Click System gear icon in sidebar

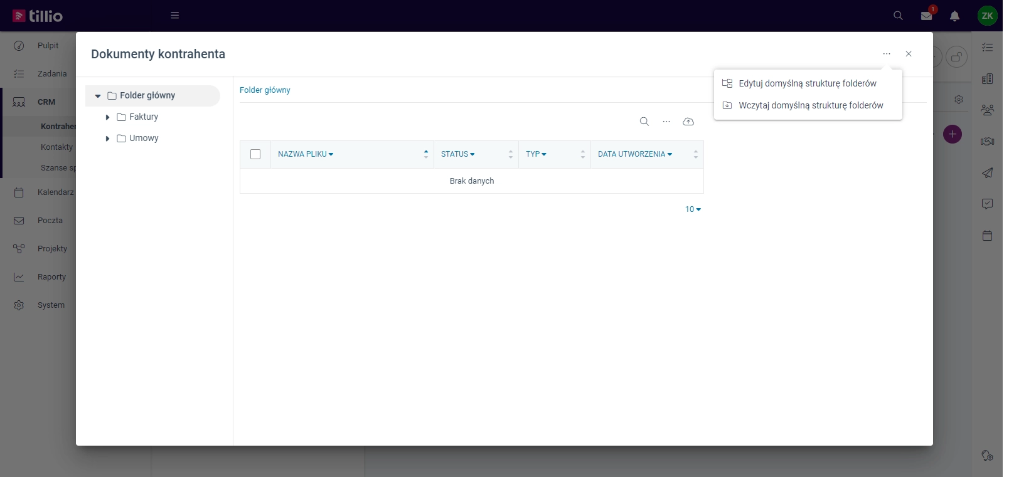19,305
